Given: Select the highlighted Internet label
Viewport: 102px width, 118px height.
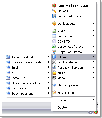Looking at the screenshot, I should point(63,57).
